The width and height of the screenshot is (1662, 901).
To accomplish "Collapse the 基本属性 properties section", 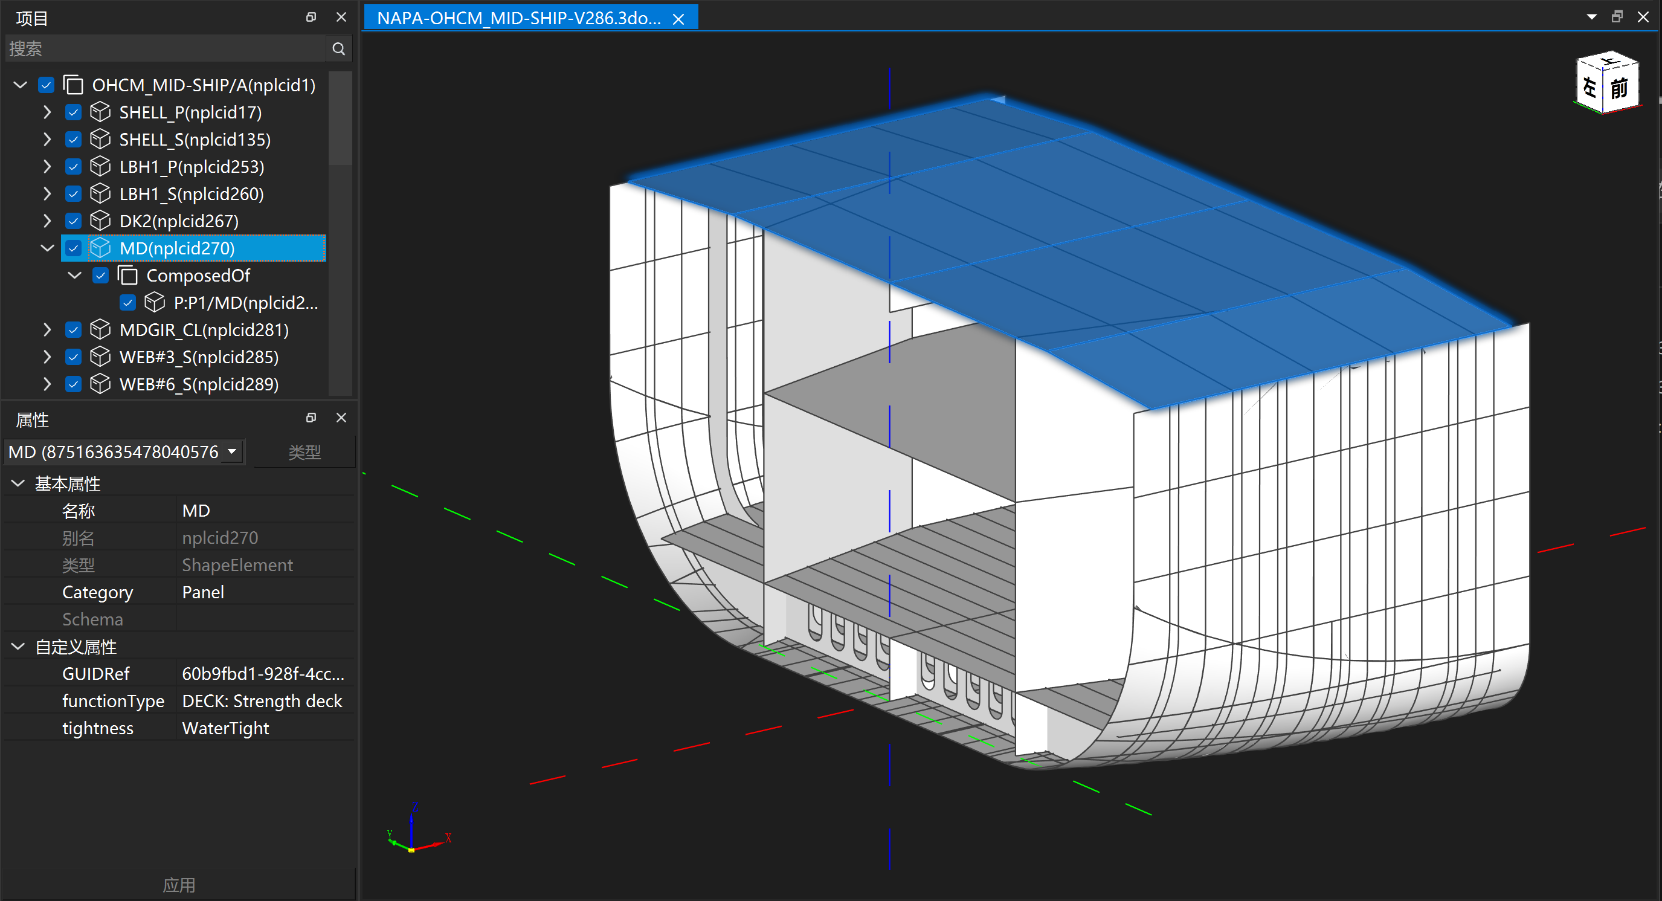I will (x=18, y=483).
